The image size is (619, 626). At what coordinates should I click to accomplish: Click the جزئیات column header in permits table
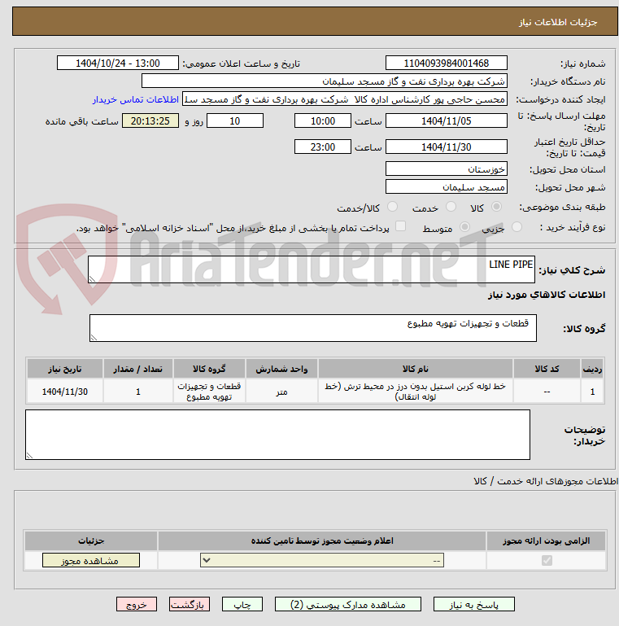pyautogui.click(x=91, y=541)
